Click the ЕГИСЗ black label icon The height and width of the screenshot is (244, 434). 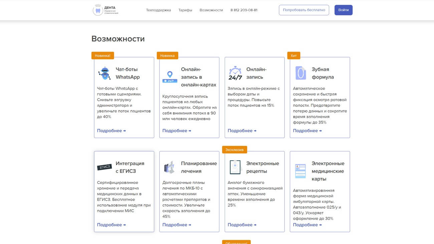(104, 167)
